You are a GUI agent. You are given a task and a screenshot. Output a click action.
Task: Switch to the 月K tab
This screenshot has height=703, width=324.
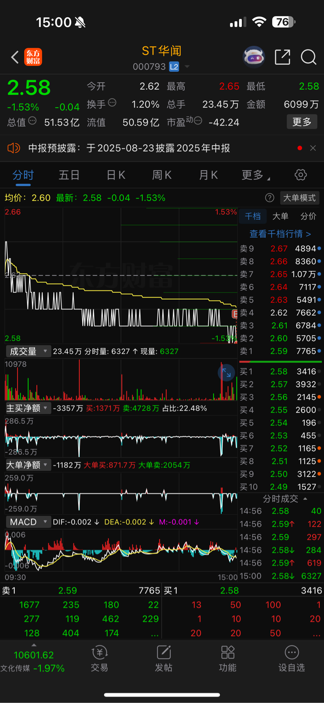pos(208,175)
